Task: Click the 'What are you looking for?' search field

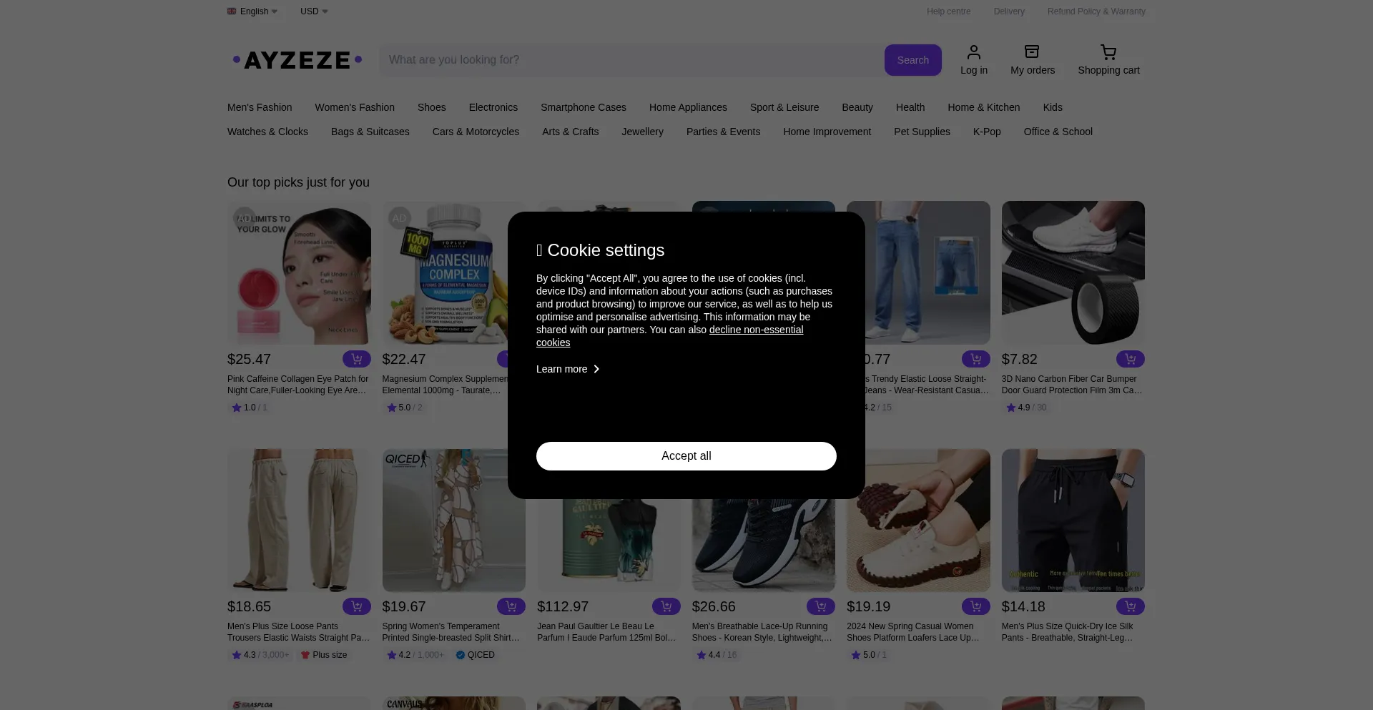Action: [x=631, y=60]
